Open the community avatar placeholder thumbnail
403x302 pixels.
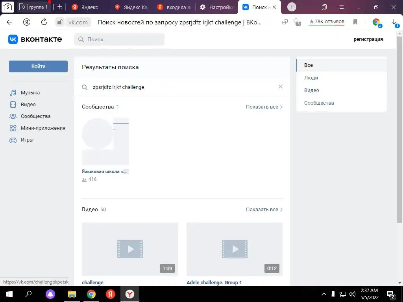coord(105,141)
